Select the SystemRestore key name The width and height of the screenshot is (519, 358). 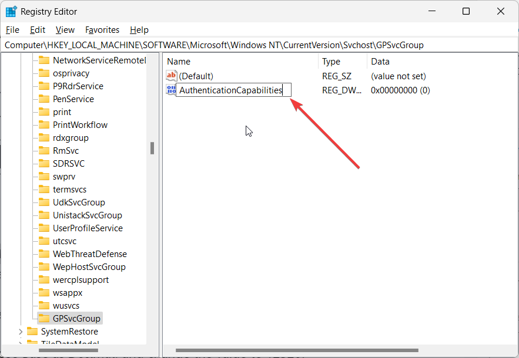(x=69, y=331)
